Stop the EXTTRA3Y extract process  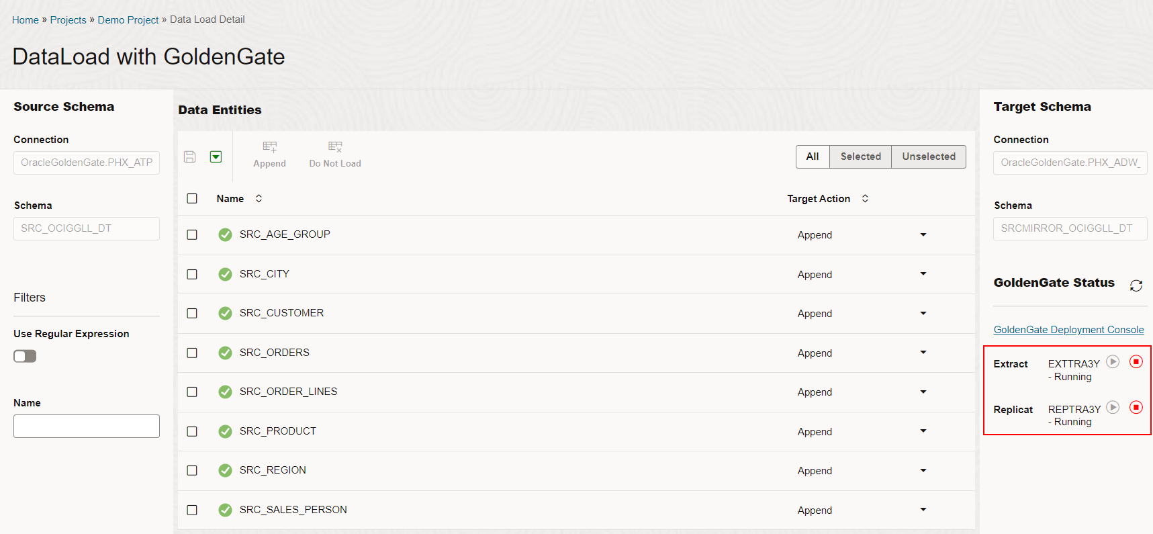coord(1136,362)
